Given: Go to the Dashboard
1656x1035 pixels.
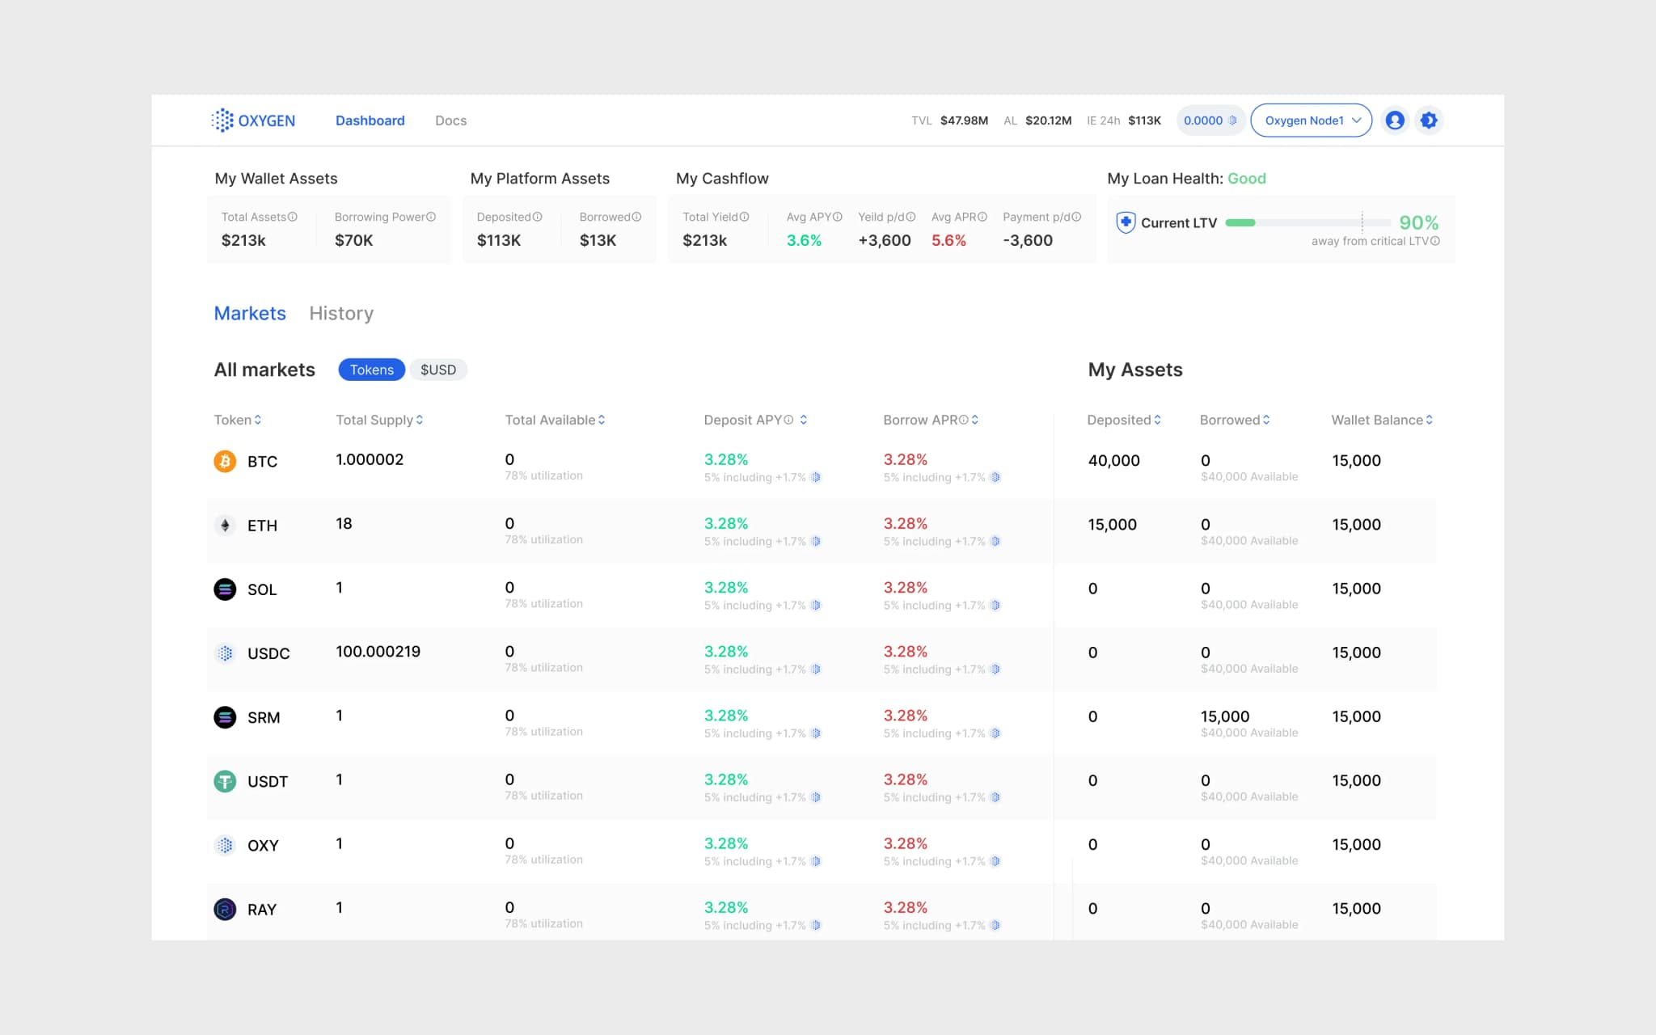Looking at the screenshot, I should click(x=370, y=120).
